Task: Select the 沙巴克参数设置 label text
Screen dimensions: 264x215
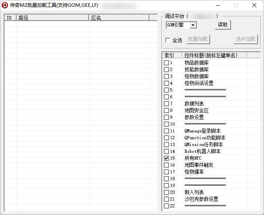Action: (x=201, y=199)
